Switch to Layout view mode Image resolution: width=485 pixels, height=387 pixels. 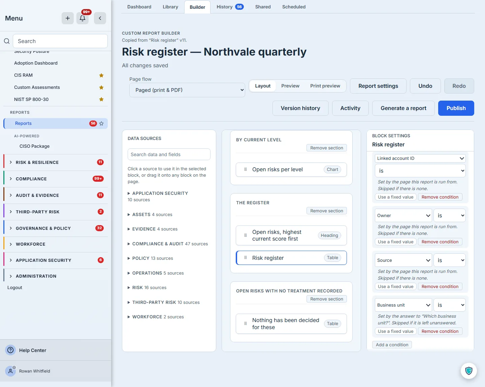coord(263,86)
